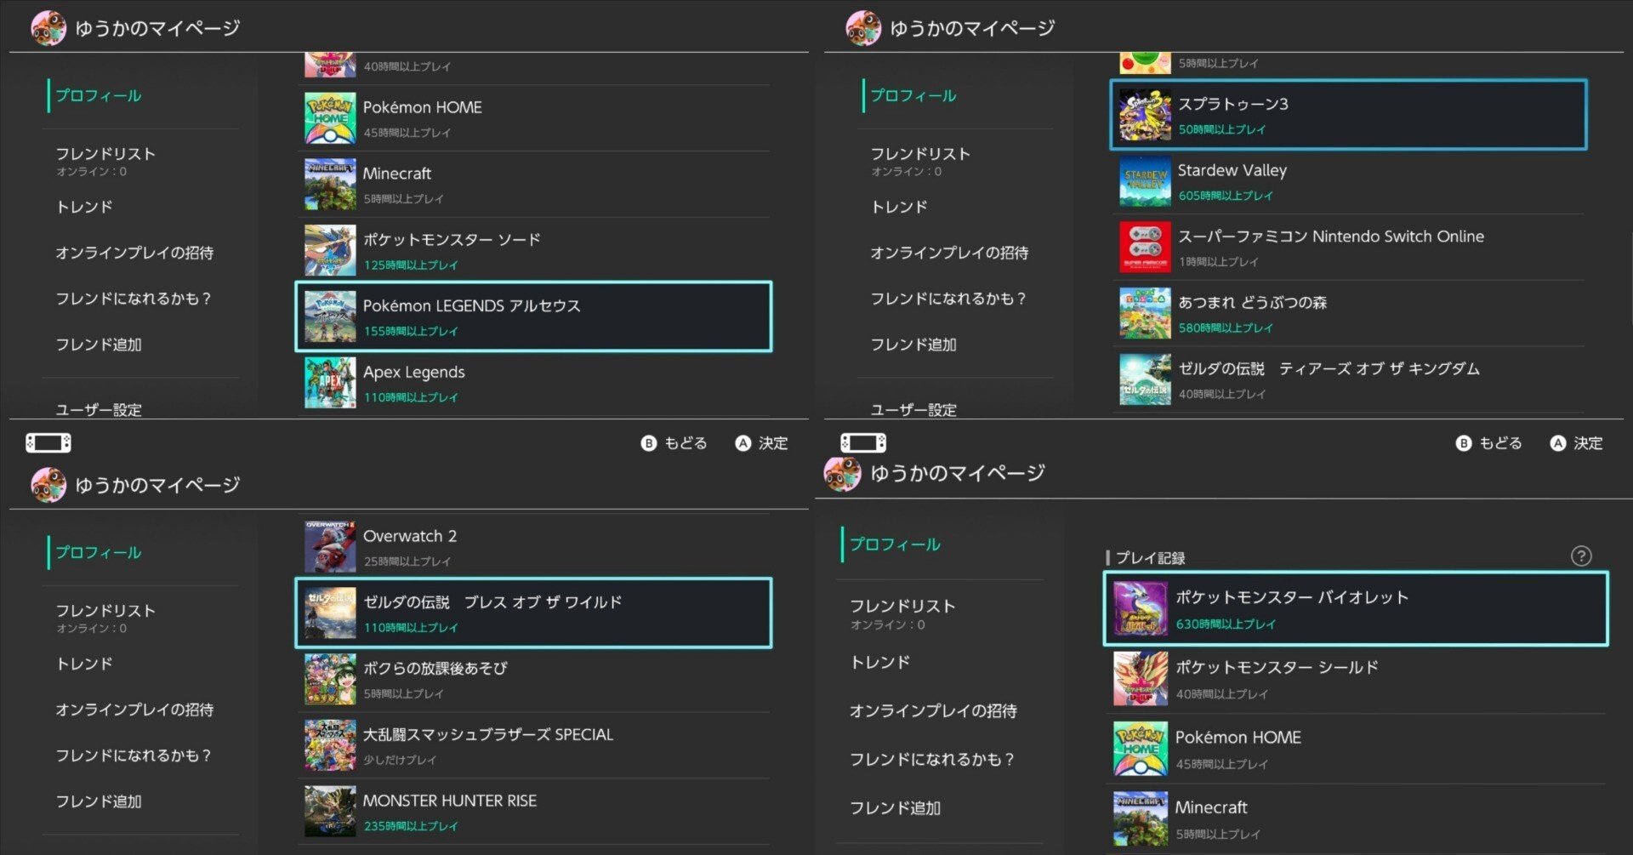
Task: Select the highlighted Pokémon LEGENDS アルセウス entry
Action: 533,316
